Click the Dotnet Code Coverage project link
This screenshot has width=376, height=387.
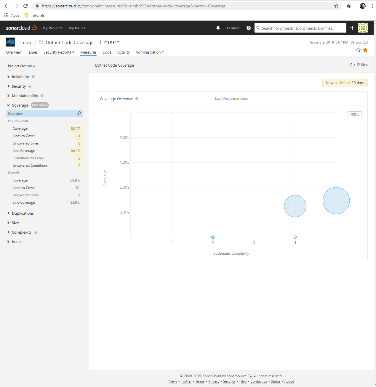tap(70, 42)
